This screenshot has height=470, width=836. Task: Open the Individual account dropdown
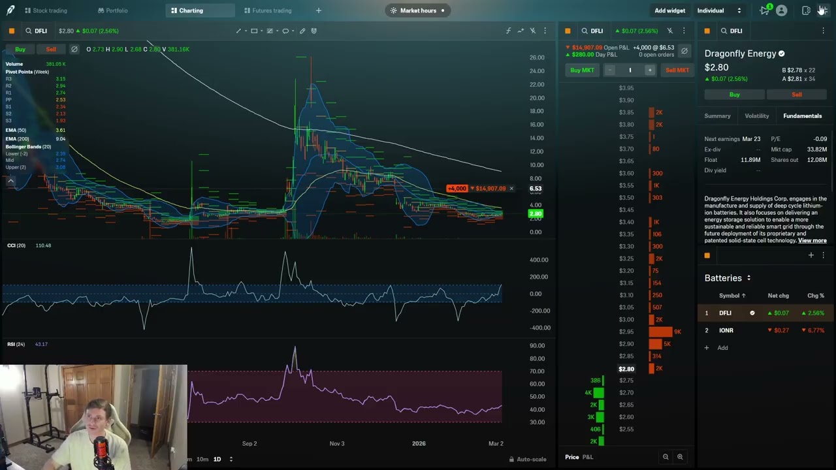coord(719,10)
